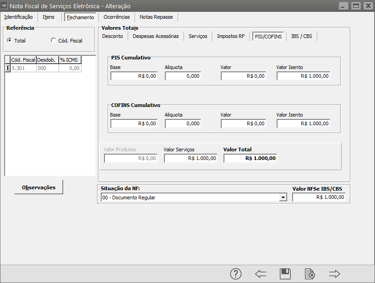Screen dimensions: 375x283
Task: Click the Valor NFSe IBS/CBS field
Action: click(319, 198)
